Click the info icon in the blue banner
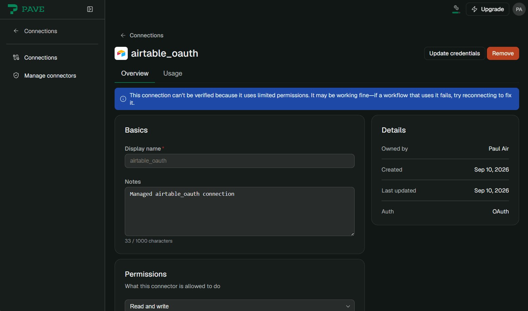Image resolution: width=528 pixels, height=311 pixels. pyautogui.click(x=123, y=99)
